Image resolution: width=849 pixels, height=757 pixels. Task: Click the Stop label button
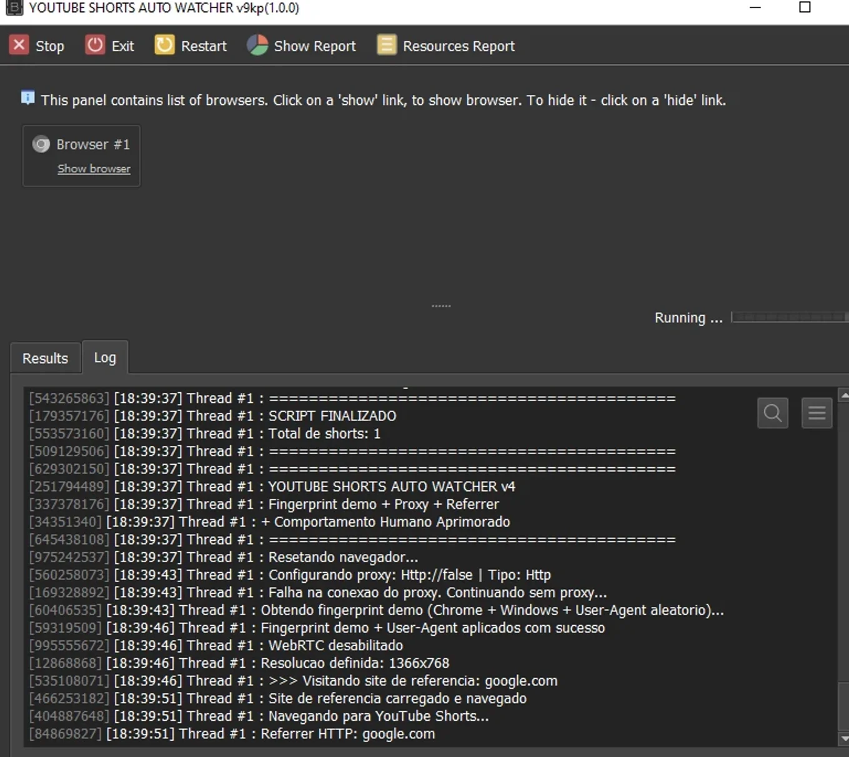pos(50,46)
